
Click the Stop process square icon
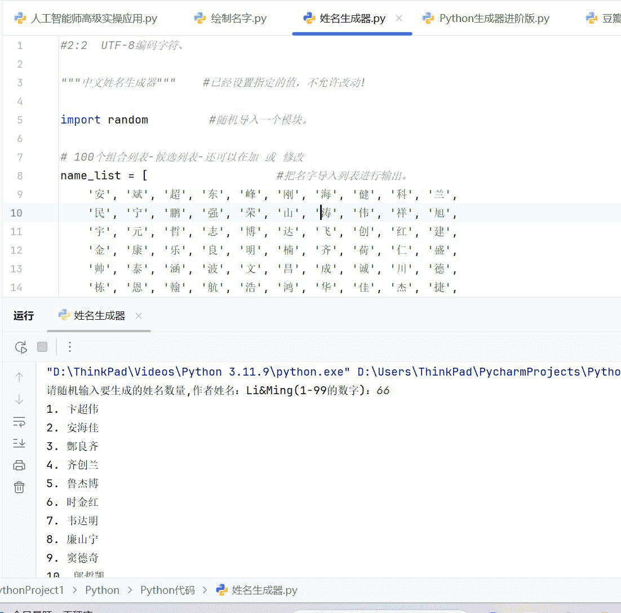point(42,347)
